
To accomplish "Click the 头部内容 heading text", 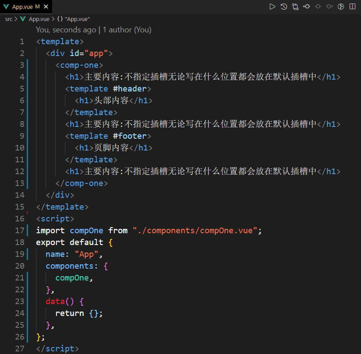I will pos(111,101).
